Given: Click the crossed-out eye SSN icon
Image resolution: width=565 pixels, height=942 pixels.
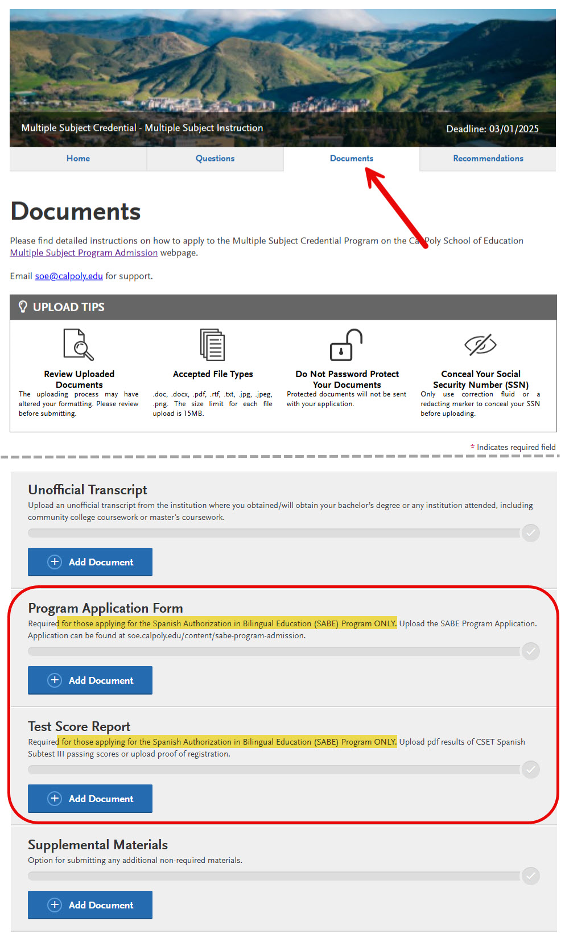Looking at the screenshot, I should (x=480, y=345).
